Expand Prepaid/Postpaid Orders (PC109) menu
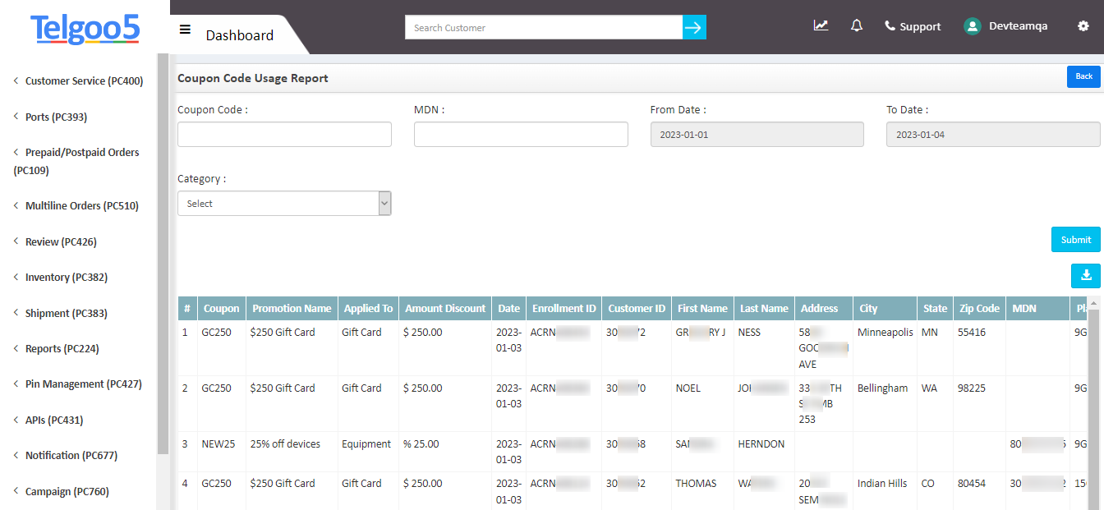1104x510 pixels. (x=76, y=161)
